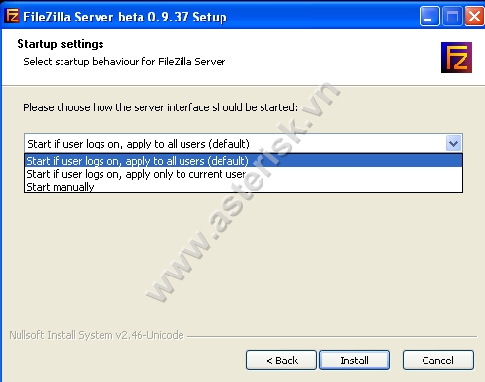Image resolution: width=485 pixels, height=382 pixels.
Task: Abort setup with the Cancel button
Action: pyautogui.click(x=438, y=361)
